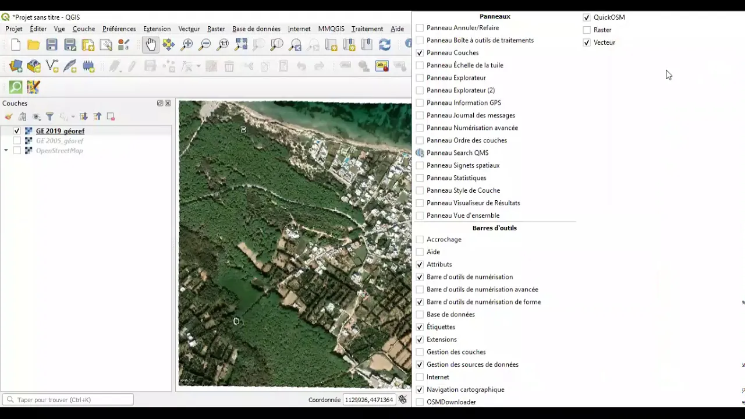
Task: Open the Vecteur menu
Action: tap(189, 29)
